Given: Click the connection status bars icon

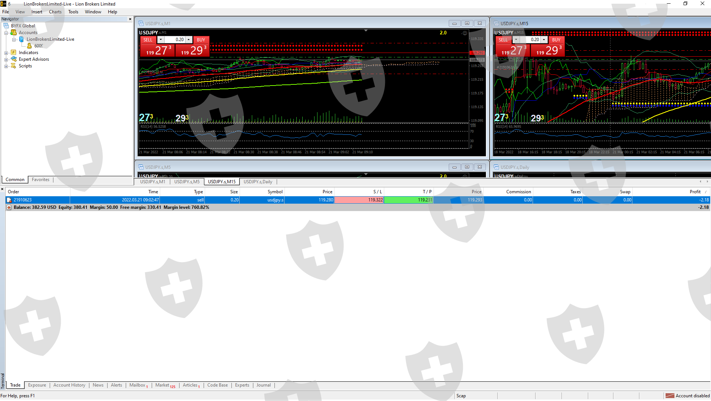Looking at the screenshot, I should pos(670,396).
